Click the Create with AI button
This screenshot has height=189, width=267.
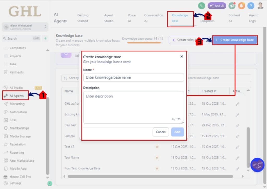pyautogui.click(x=189, y=40)
